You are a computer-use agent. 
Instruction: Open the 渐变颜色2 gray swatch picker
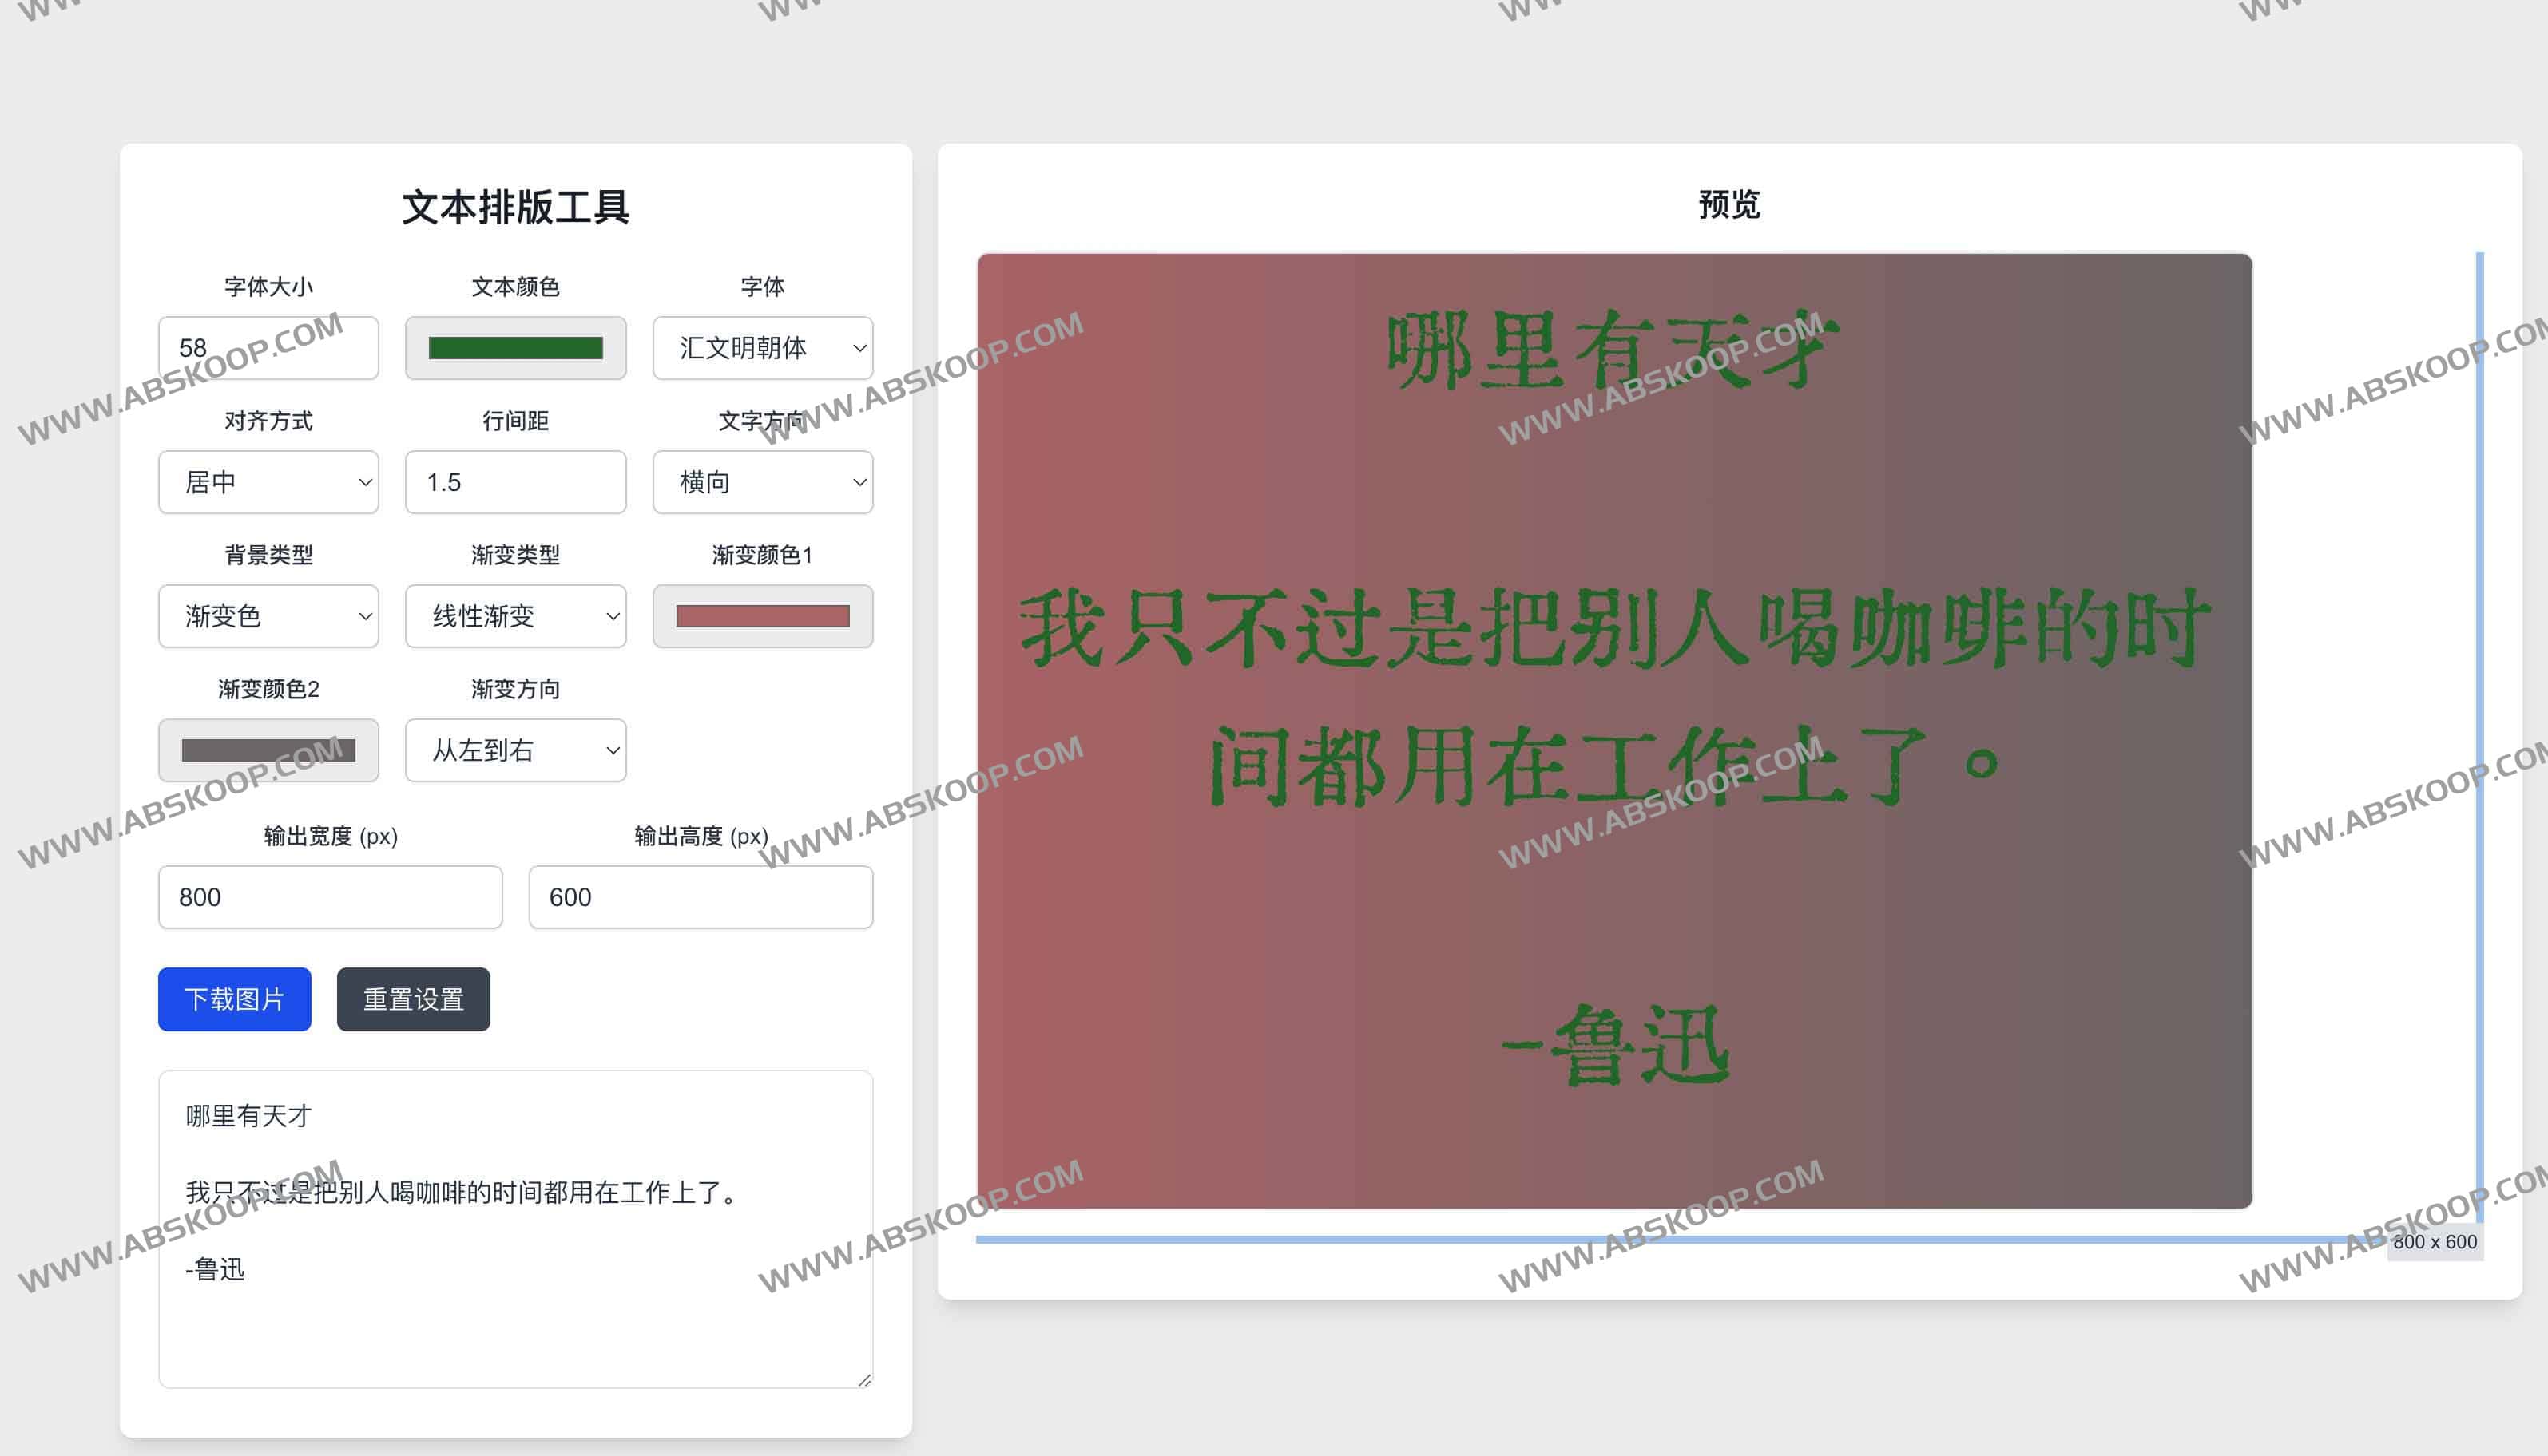pyautogui.click(x=267, y=750)
